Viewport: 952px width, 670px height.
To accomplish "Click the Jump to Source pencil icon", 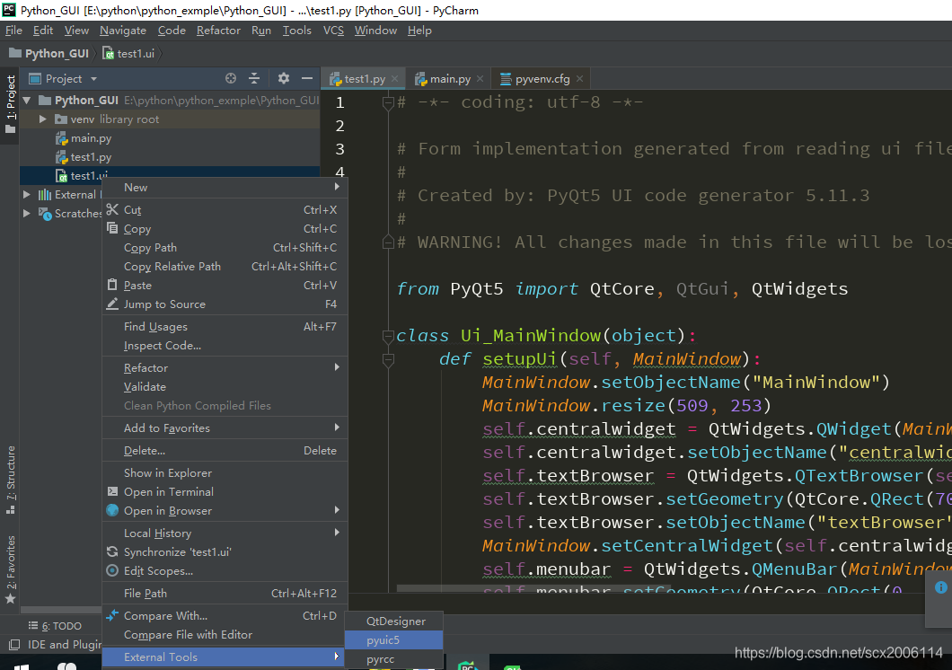I will [112, 304].
